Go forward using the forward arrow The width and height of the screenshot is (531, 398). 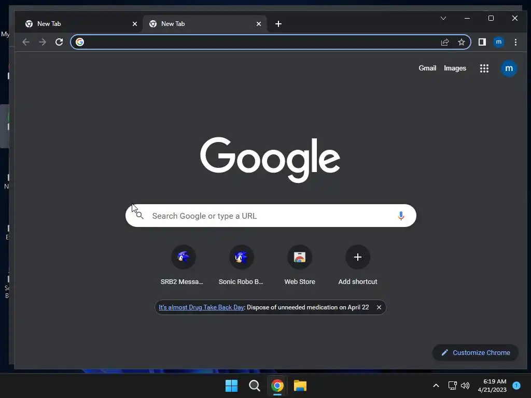click(43, 42)
